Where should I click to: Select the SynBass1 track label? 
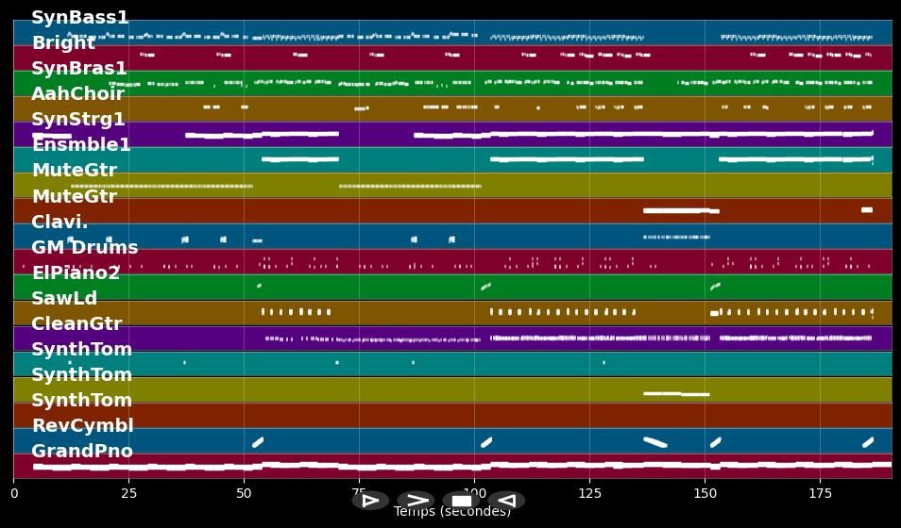tap(80, 18)
